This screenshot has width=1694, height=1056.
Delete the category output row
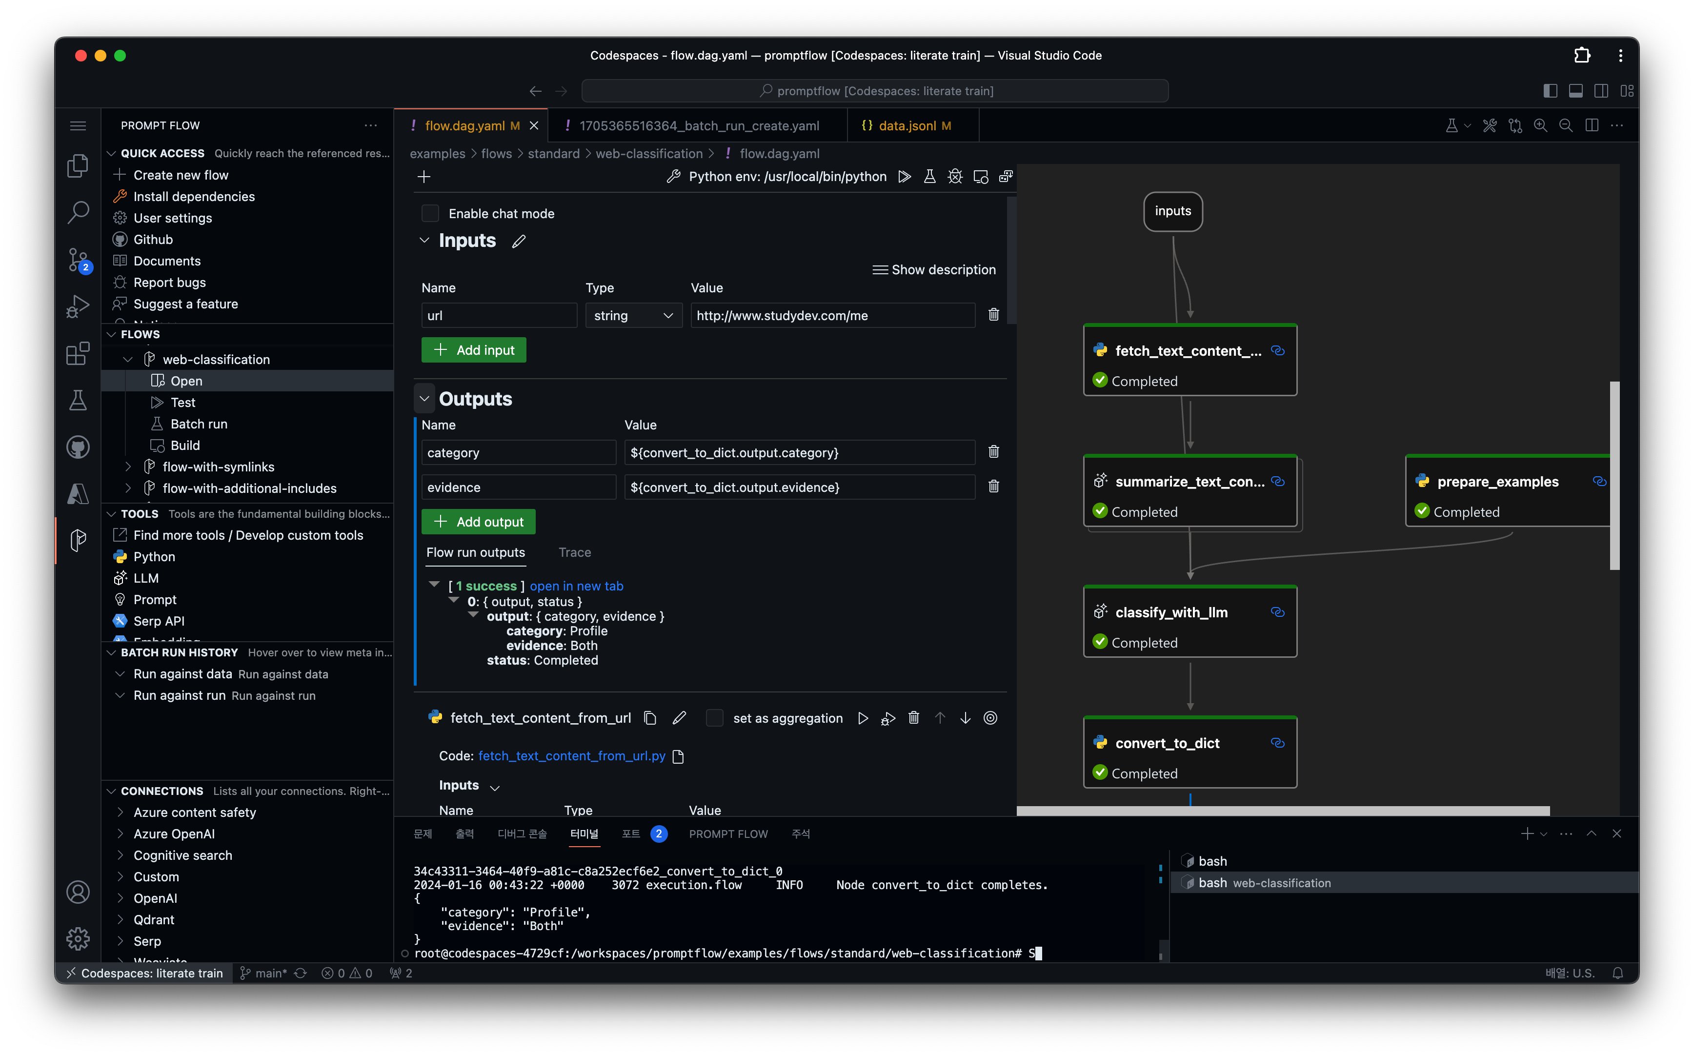click(994, 452)
